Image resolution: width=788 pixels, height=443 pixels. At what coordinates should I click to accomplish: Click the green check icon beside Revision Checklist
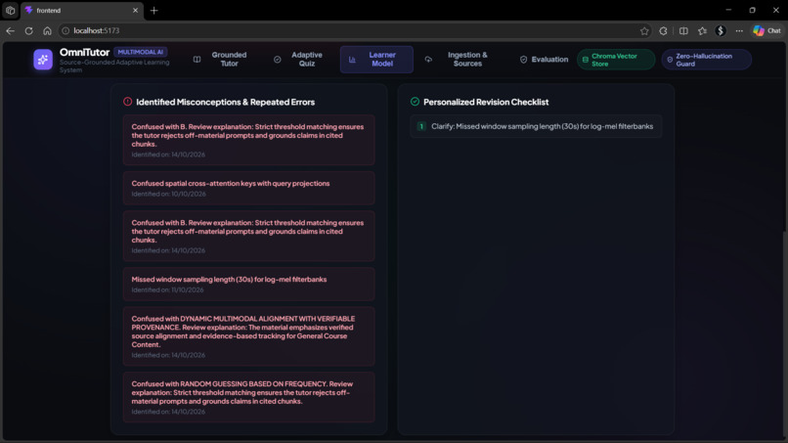click(415, 102)
